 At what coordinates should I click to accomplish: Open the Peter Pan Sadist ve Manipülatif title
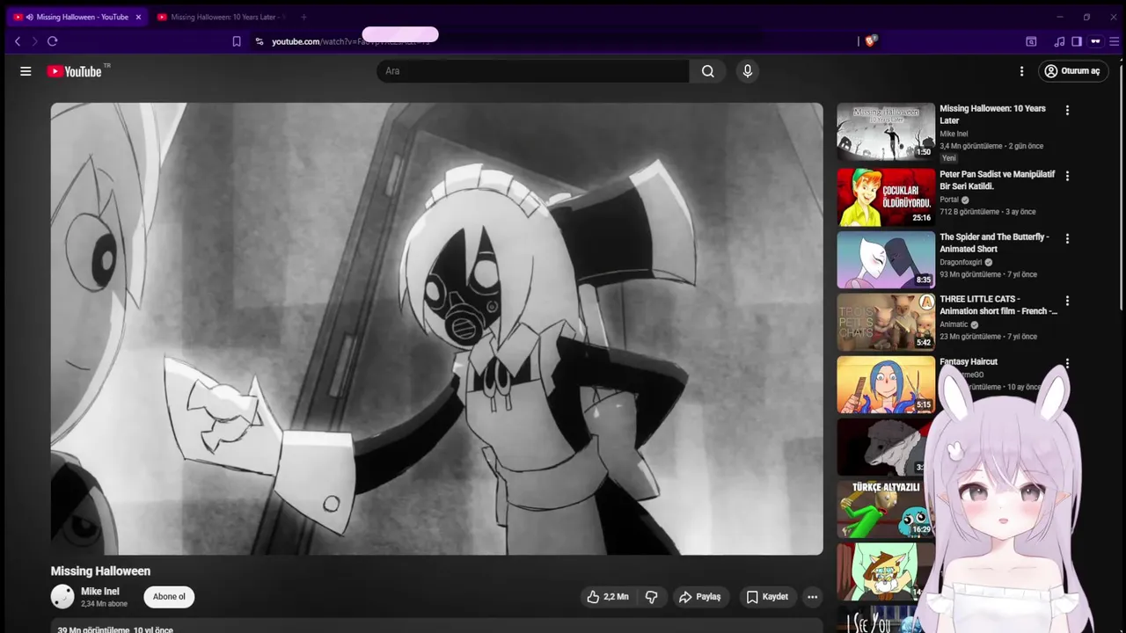click(998, 180)
